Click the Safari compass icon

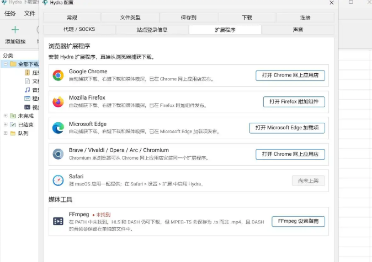(58, 181)
